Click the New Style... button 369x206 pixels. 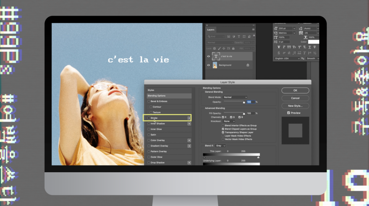click(x=295, y=106)
